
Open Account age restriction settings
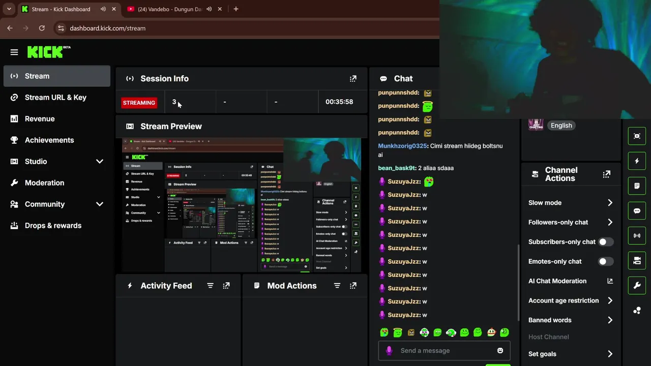(571, 301)
